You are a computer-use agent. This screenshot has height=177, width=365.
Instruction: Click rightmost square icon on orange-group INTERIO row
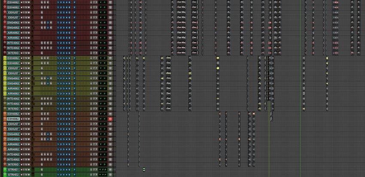coord(110,165)
